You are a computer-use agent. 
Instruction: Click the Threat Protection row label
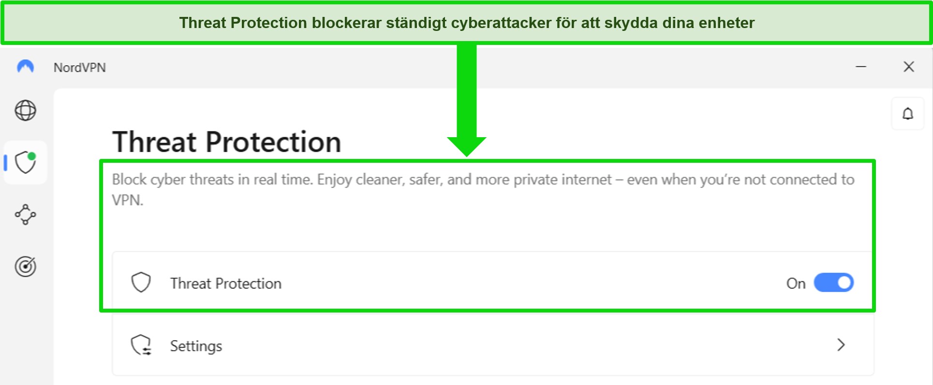225,284
